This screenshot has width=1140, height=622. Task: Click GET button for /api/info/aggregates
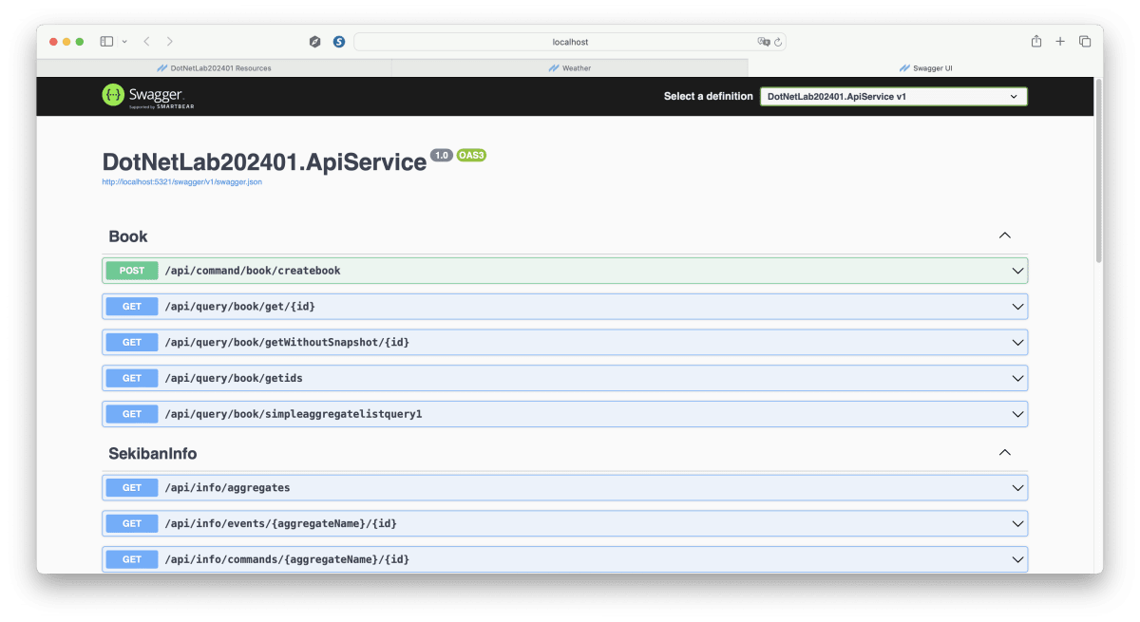click(x=132, y=487)
